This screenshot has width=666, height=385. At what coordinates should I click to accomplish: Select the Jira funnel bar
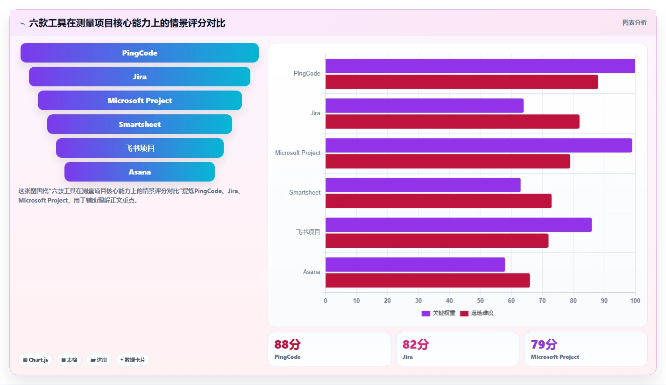[140, 77]
